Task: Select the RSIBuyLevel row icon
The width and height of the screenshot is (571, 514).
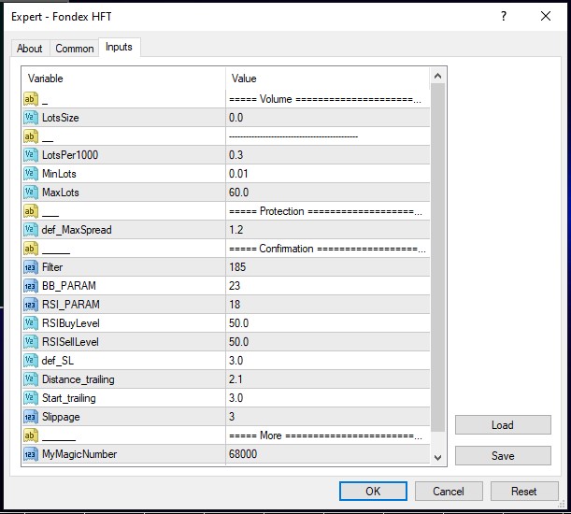Action: (31, 323)
